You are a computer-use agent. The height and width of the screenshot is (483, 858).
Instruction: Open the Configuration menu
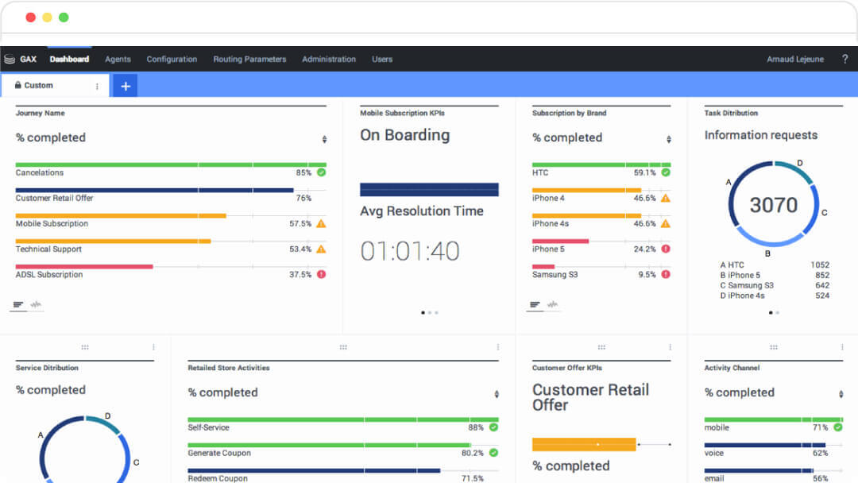tap(172, 59)
